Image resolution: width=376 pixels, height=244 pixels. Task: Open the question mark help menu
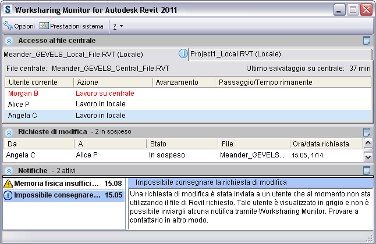(115, 26)
